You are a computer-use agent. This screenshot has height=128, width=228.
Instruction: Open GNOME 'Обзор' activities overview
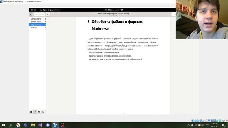click(33, 10)
